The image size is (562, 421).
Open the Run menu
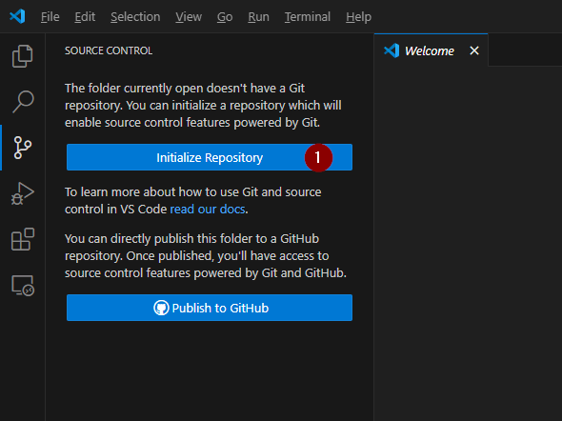258,17
